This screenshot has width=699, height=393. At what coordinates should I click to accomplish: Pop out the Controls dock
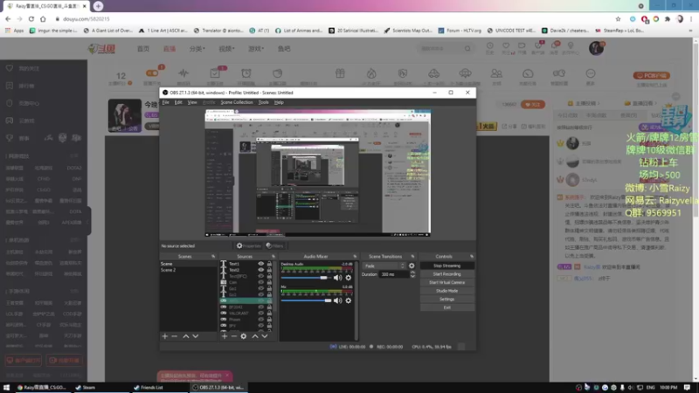pyautogui.click(x=472, y=257)
